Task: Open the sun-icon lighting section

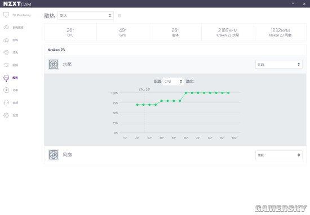Action: click(x=11, y=52)
